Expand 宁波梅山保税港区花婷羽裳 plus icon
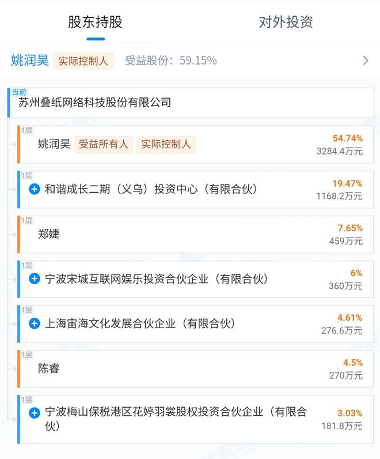Image resolution: width=380 pixels, height=459 pixels. tap(35, 412)
